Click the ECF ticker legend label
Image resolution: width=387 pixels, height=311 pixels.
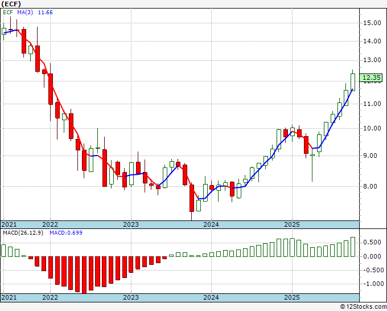click(8, 13)
